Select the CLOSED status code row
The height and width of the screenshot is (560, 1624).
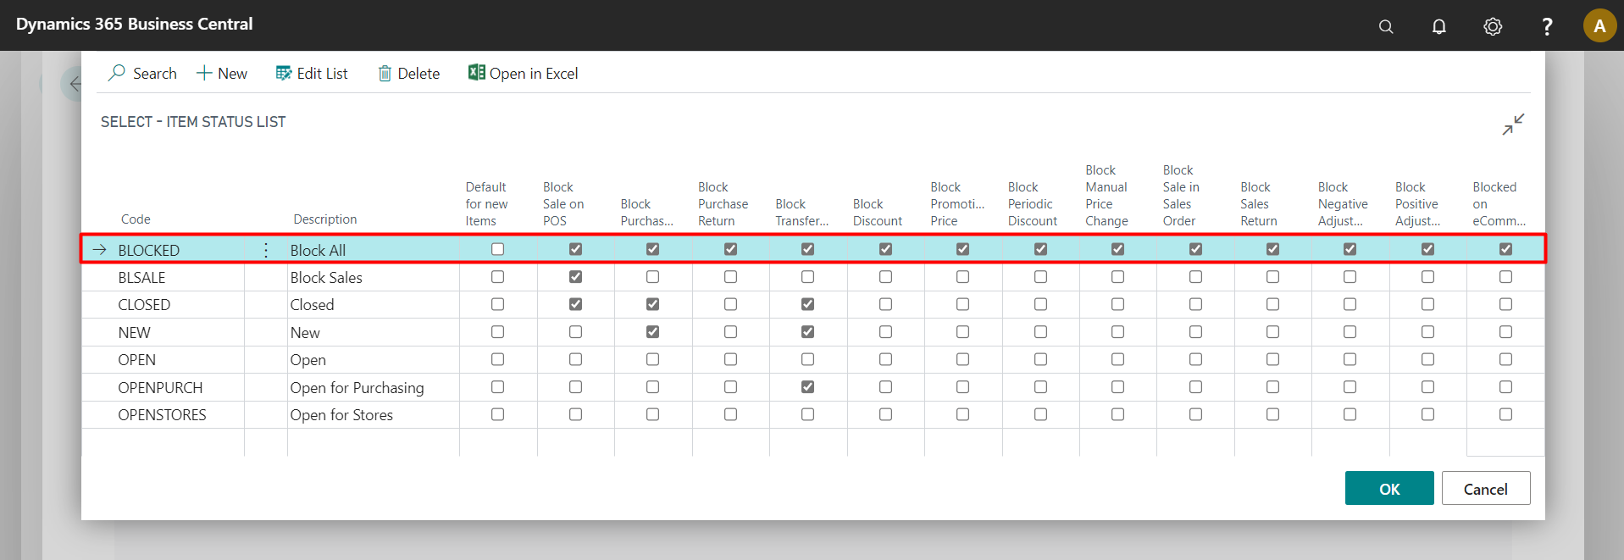click(x=144, y=305)
